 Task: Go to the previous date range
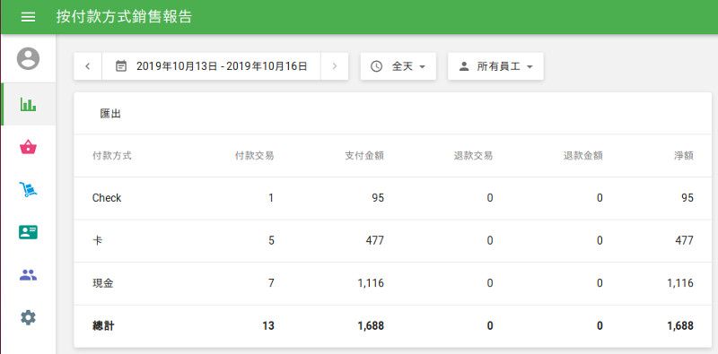(87, 66)
